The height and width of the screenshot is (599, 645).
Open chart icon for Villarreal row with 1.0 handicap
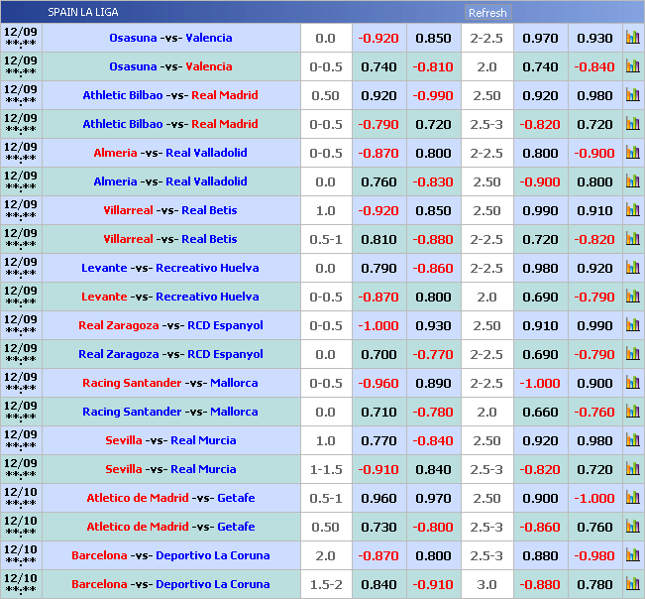(x=632, y=210)
